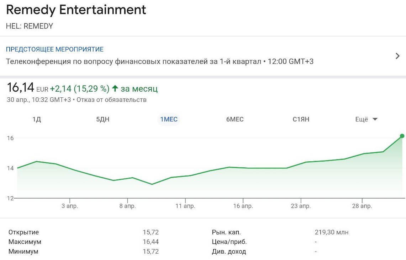The height and width of the screenshot is (260, 406).
Task: Click the 28 апр. date on chart axis
Action: (362, 206)
